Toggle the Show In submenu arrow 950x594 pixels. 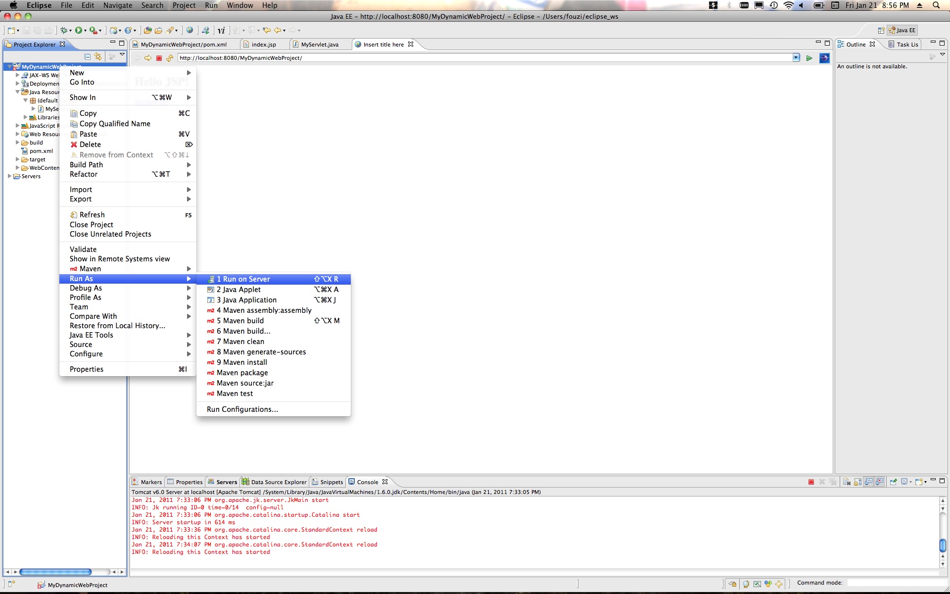coord(190,97)
